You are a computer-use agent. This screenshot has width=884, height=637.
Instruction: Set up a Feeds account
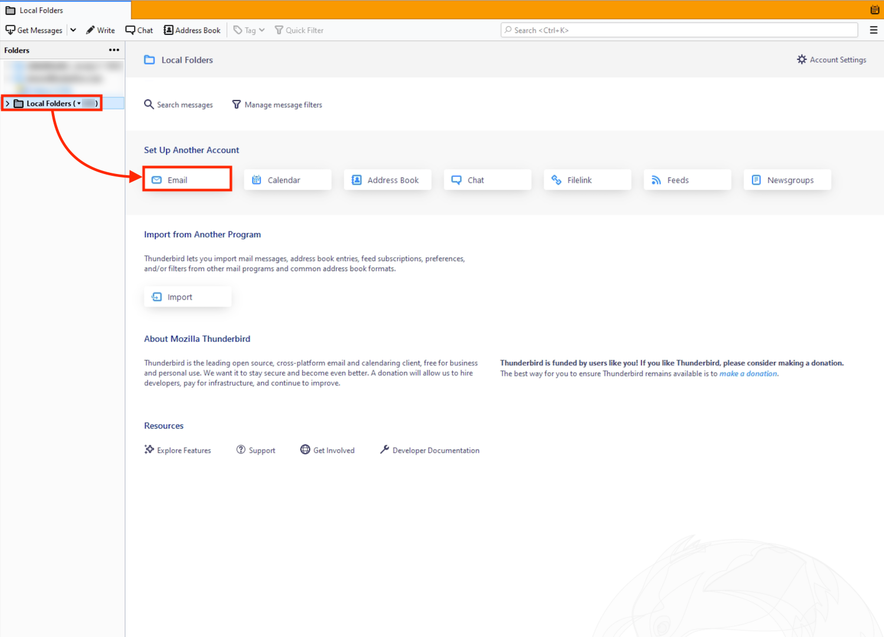687,180
